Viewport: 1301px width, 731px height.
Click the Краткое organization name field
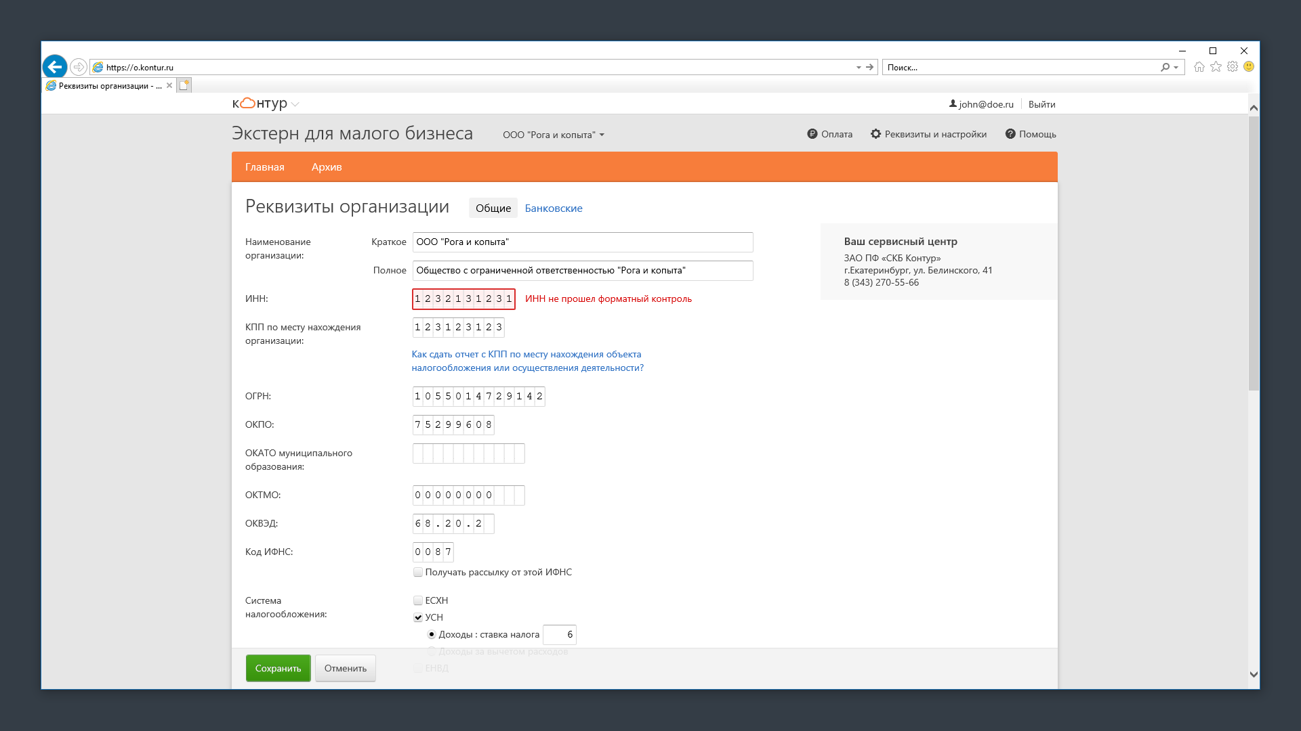pos(582,242)
